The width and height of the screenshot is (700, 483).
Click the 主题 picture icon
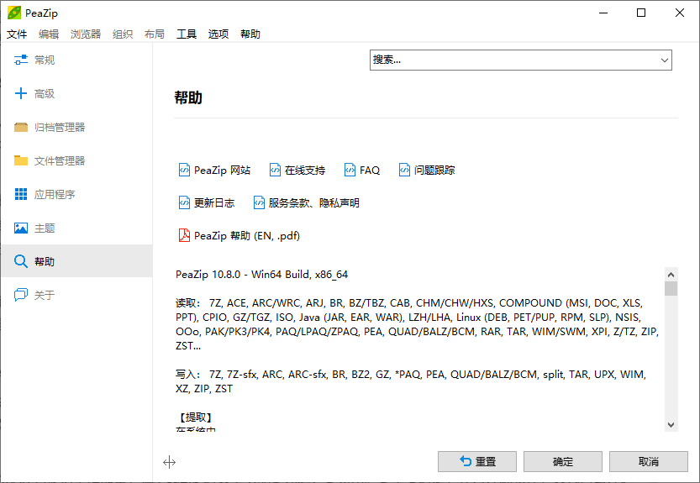20,228
